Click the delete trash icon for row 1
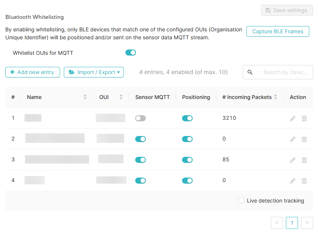Viewport: 318px width, 235px height. 304,118
